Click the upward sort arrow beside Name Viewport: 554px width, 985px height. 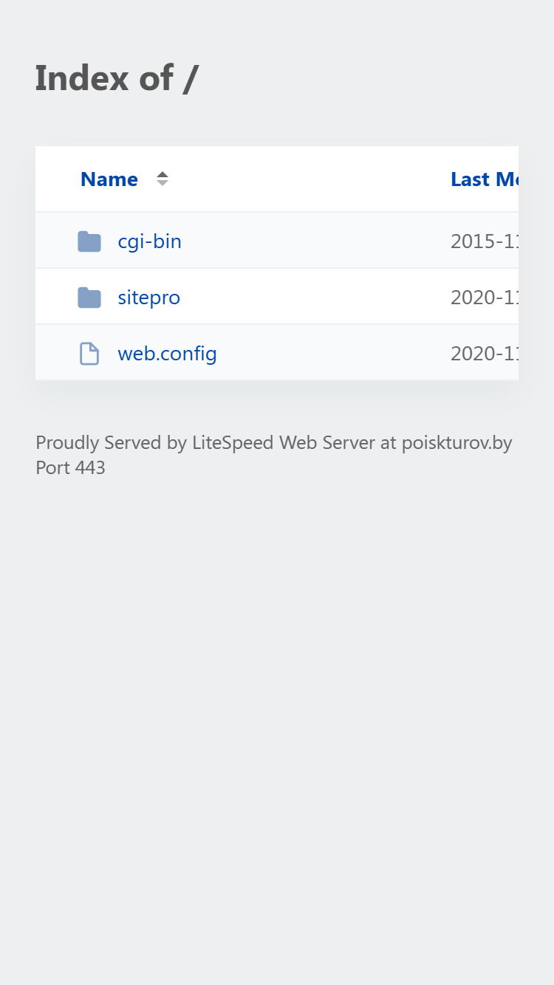coord(163,174)
